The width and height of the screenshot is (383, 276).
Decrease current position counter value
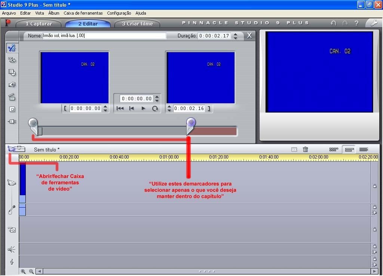(157, 101)
